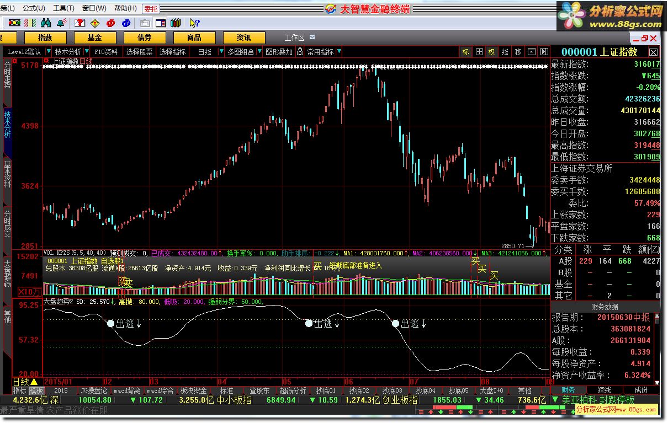668x423 pixels.
Task: Toggle the 权 adjustment button
Action: pyautogui.click(x=491, y=52)
